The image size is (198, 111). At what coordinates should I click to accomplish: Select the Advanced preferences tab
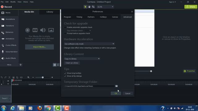127,17
